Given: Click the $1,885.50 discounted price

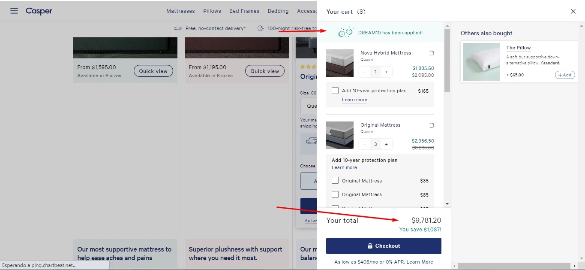Looking at the screenshot, I should point(423,68).
